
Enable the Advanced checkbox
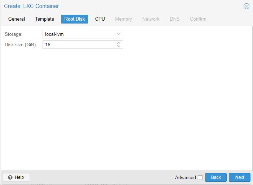(x=200, y=177)
